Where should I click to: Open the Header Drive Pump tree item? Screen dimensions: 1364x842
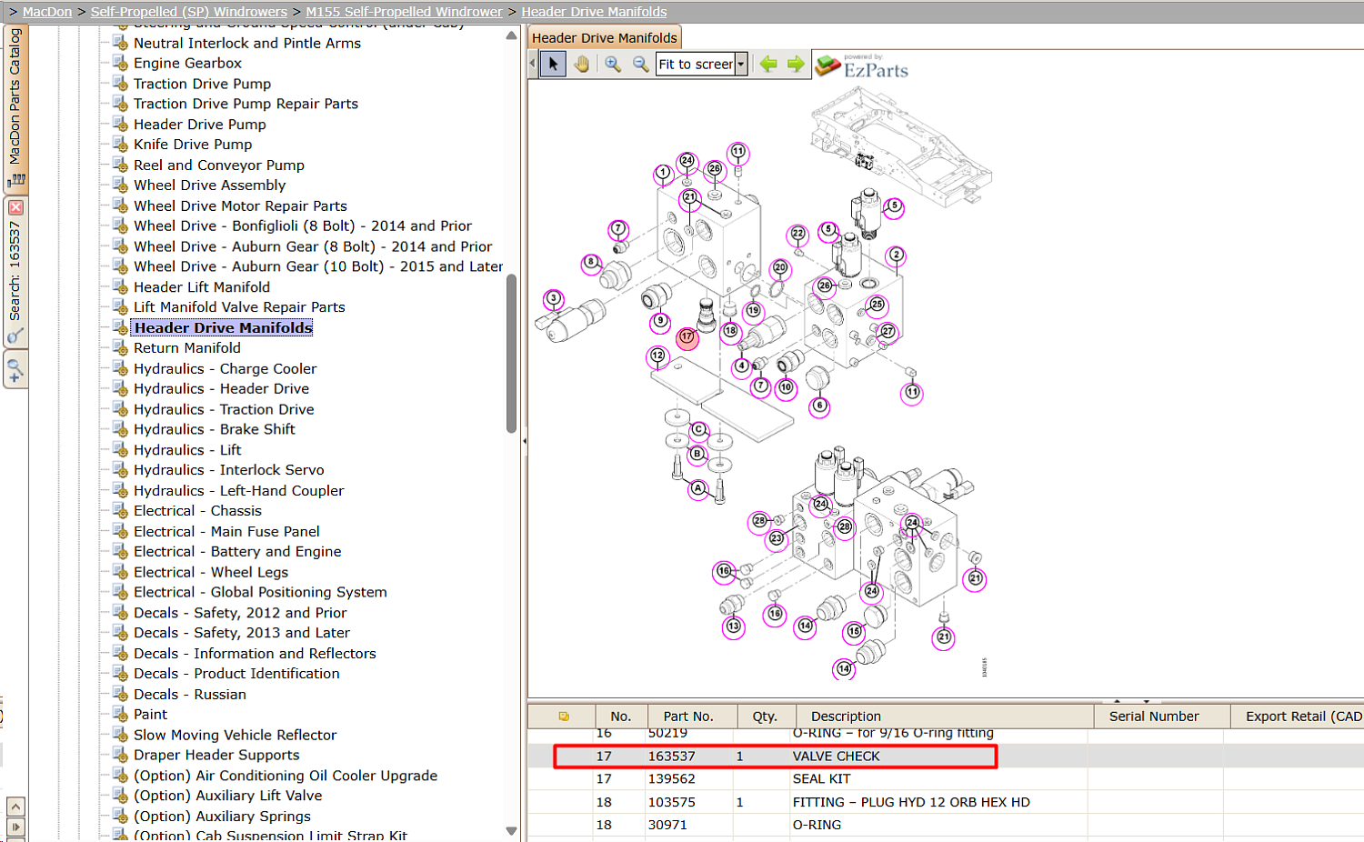pos(200,125)
